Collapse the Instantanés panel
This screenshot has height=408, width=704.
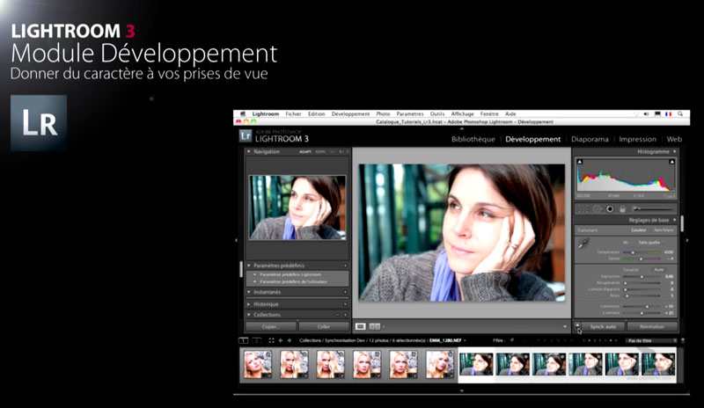[x=249, y=292]
